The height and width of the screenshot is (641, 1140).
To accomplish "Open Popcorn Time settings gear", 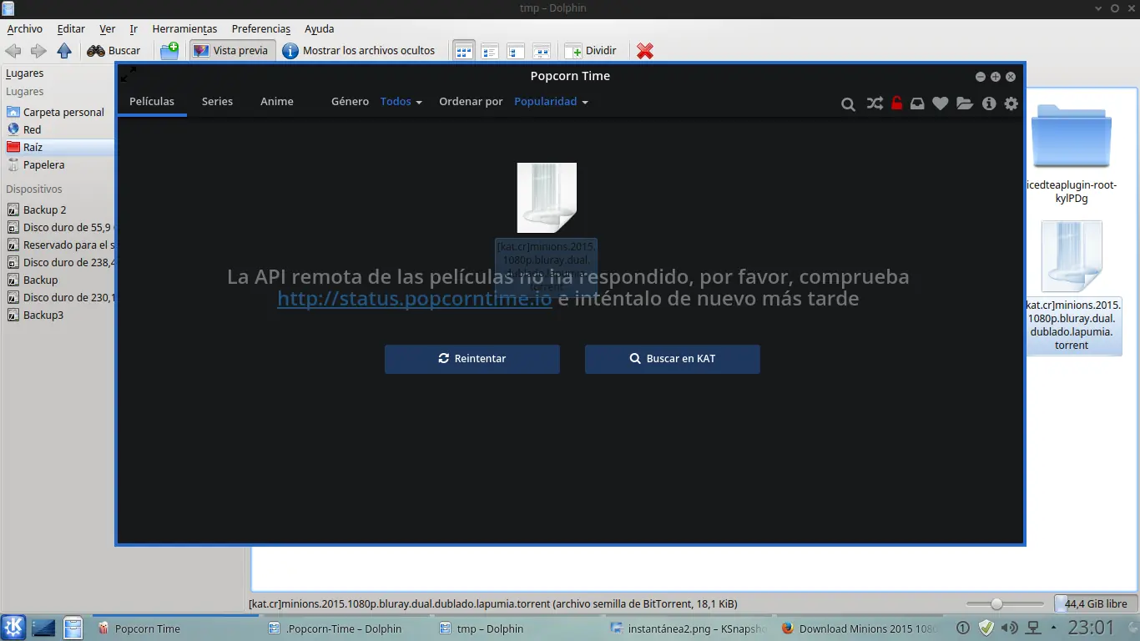I will click(x=1011, y=103).
